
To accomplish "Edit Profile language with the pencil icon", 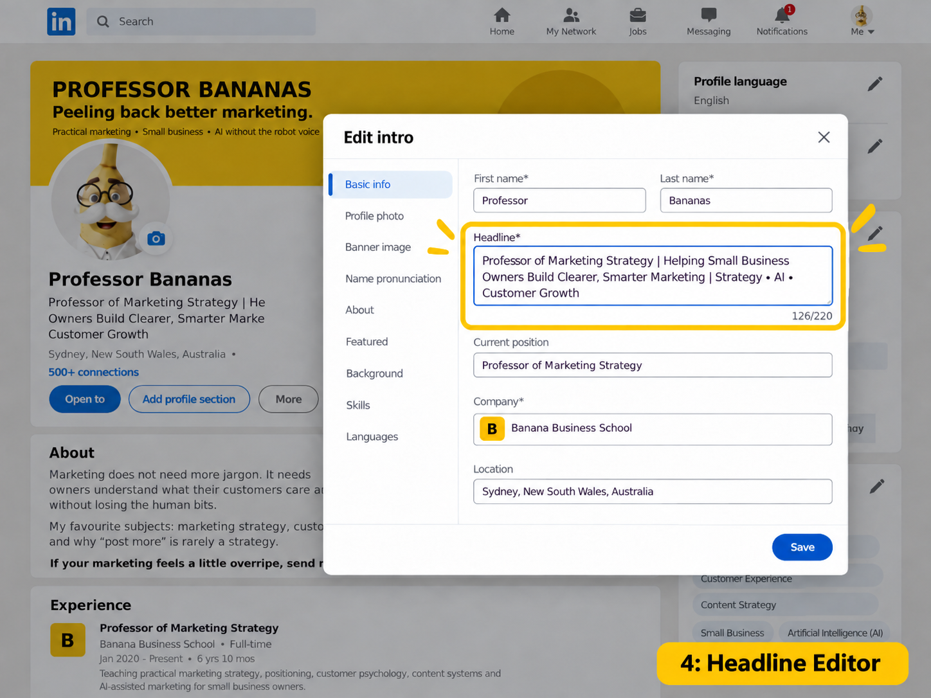I will [874, 84].
